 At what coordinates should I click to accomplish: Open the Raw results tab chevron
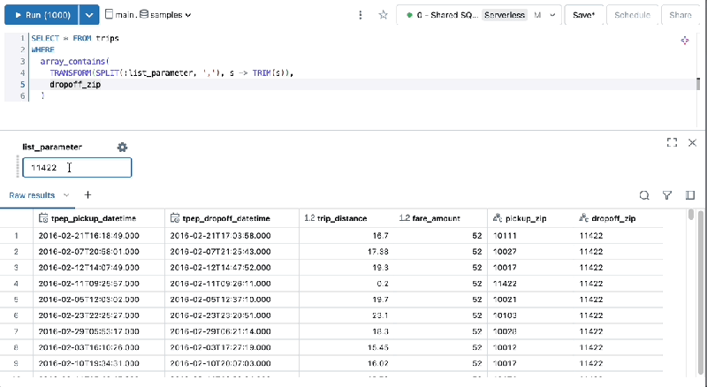66,195
